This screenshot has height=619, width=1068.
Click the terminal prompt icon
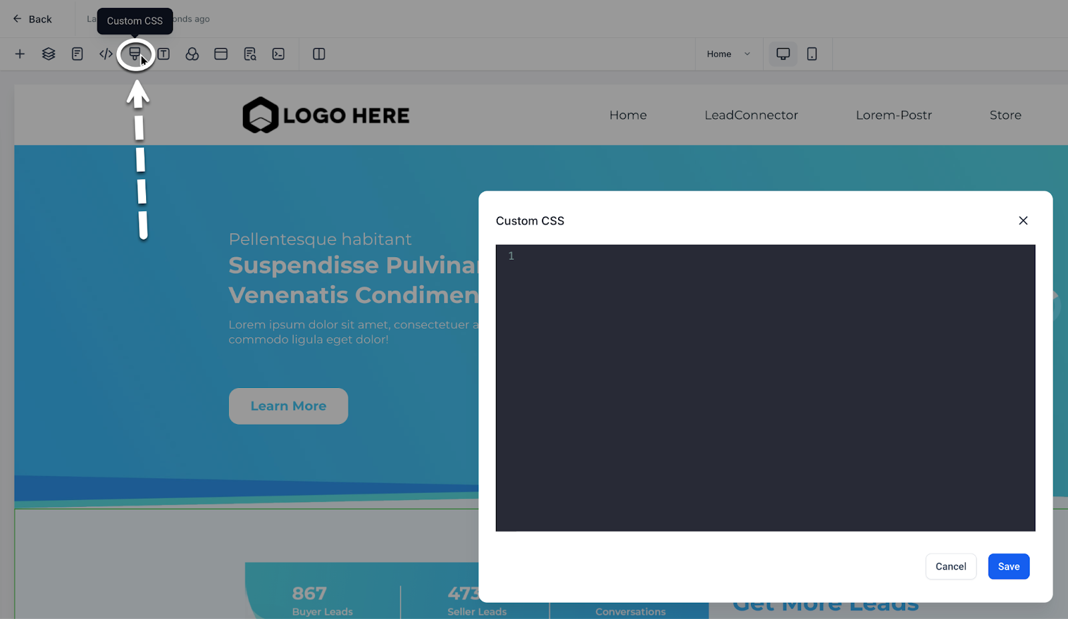coord(278,54)
